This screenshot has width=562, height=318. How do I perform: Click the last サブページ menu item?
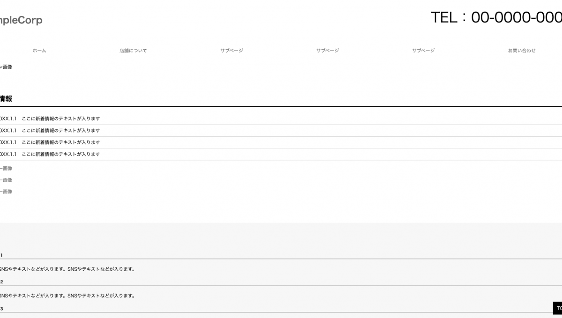click(423, 51)
